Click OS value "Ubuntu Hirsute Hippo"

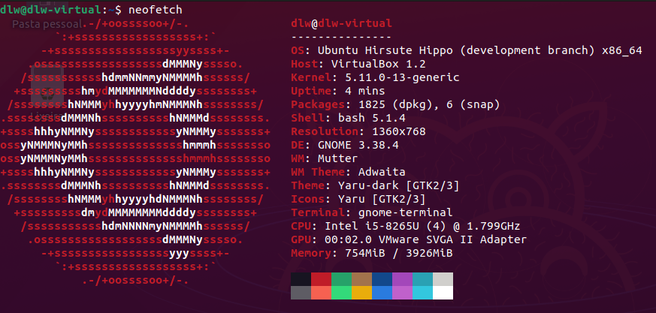[x=385, y=50]
